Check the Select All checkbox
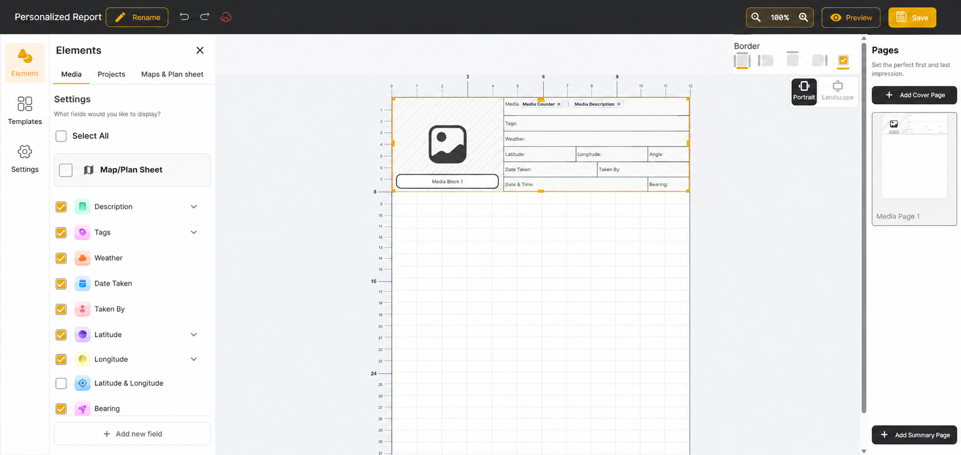 [x=61, y=136]
